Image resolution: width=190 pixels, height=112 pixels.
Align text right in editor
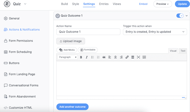tap(121, 57)
